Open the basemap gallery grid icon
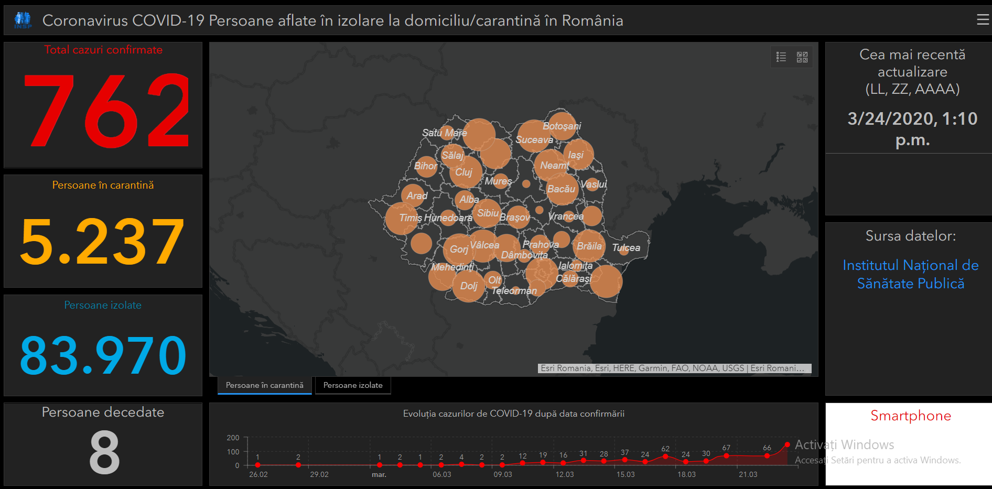Screen dimensions: 992x489 pyautogui.click(x=802, y=57)
